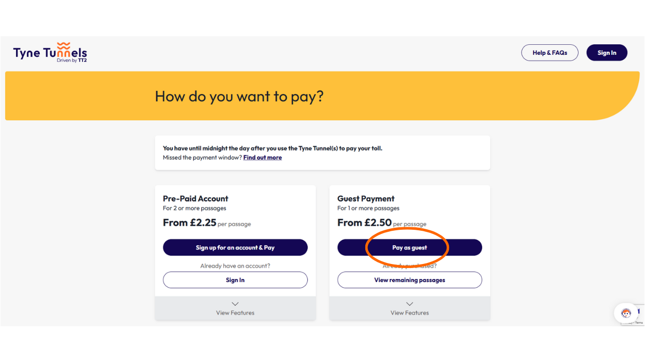Click the 'How do you want to pay?' banner title
The image size is (645, 362).
click(239, 96)
